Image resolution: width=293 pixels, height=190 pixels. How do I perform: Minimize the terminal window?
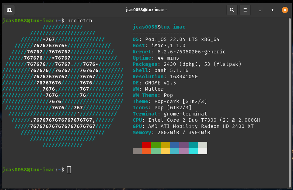pos(260,10)
